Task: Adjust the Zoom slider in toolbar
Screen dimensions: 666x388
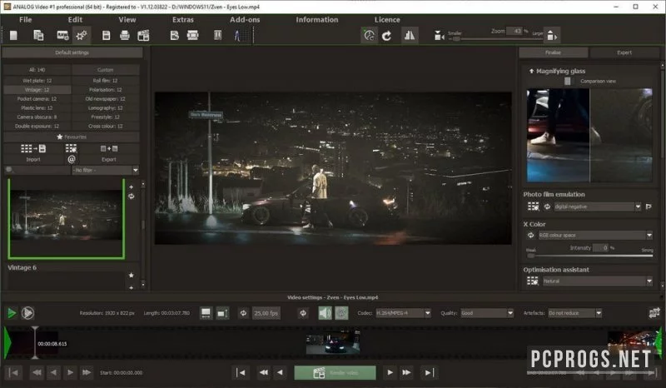Action: point(497,38)
